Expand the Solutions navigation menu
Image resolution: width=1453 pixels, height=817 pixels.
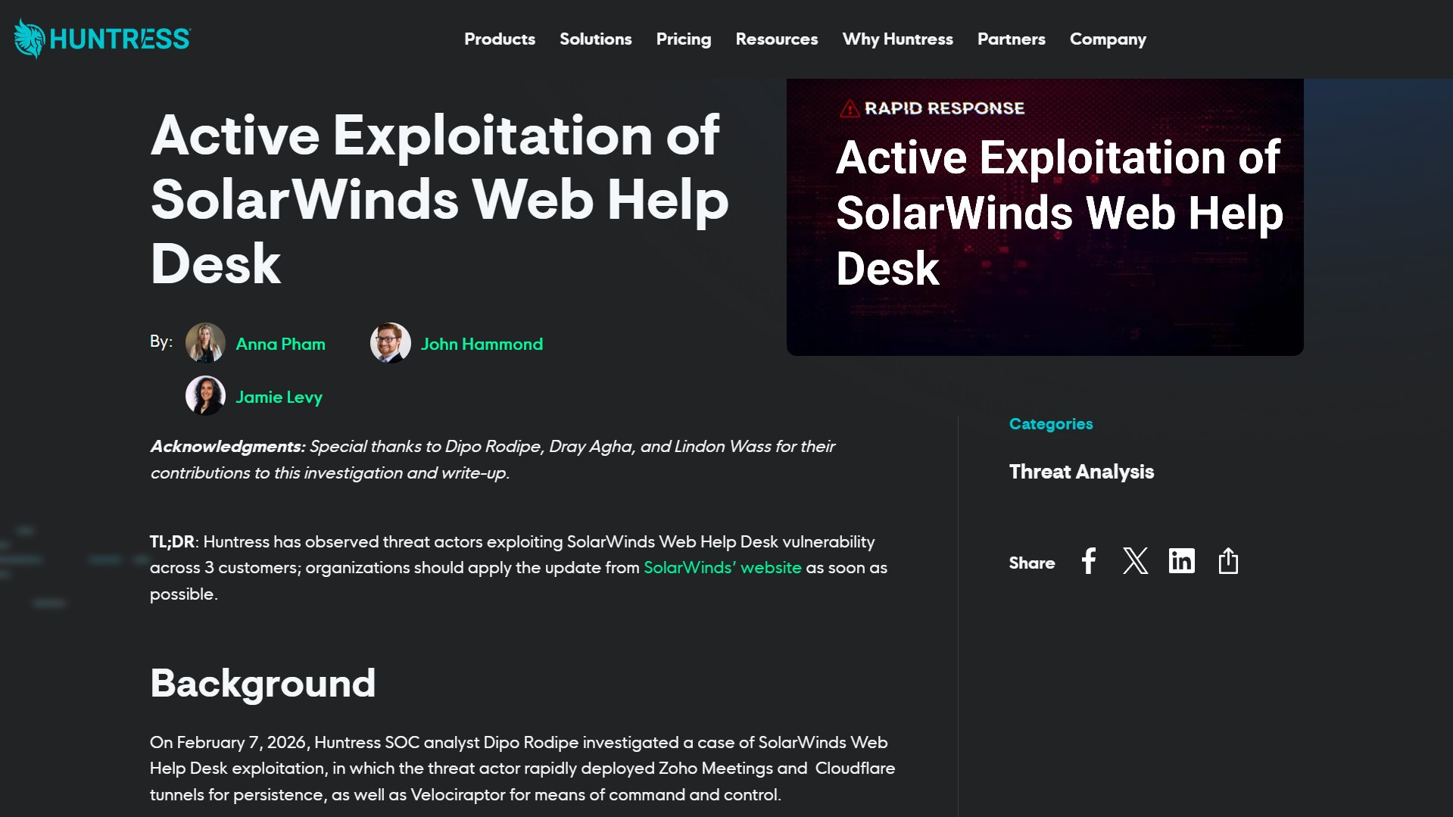(x=595, y=39)
